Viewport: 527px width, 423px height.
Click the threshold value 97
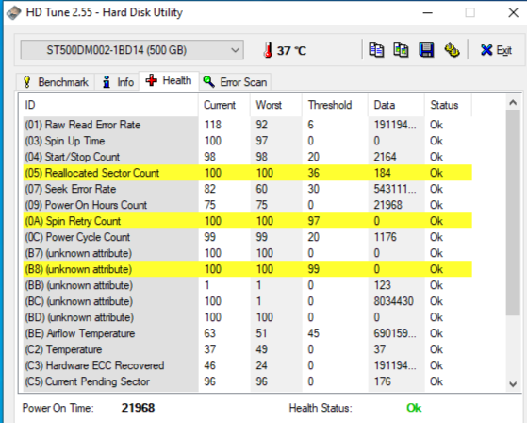(x=314, y=221)
